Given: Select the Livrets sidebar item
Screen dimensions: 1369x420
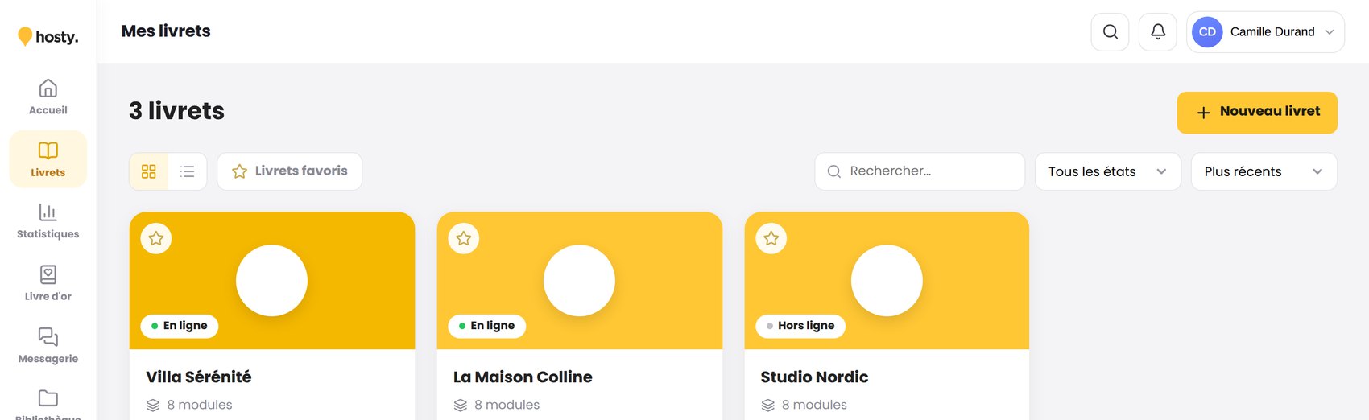Looking at the screenshot, I should pos(48,159).
